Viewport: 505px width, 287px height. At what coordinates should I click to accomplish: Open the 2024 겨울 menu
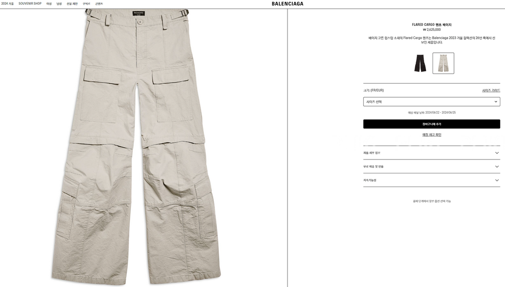[7, 4]
